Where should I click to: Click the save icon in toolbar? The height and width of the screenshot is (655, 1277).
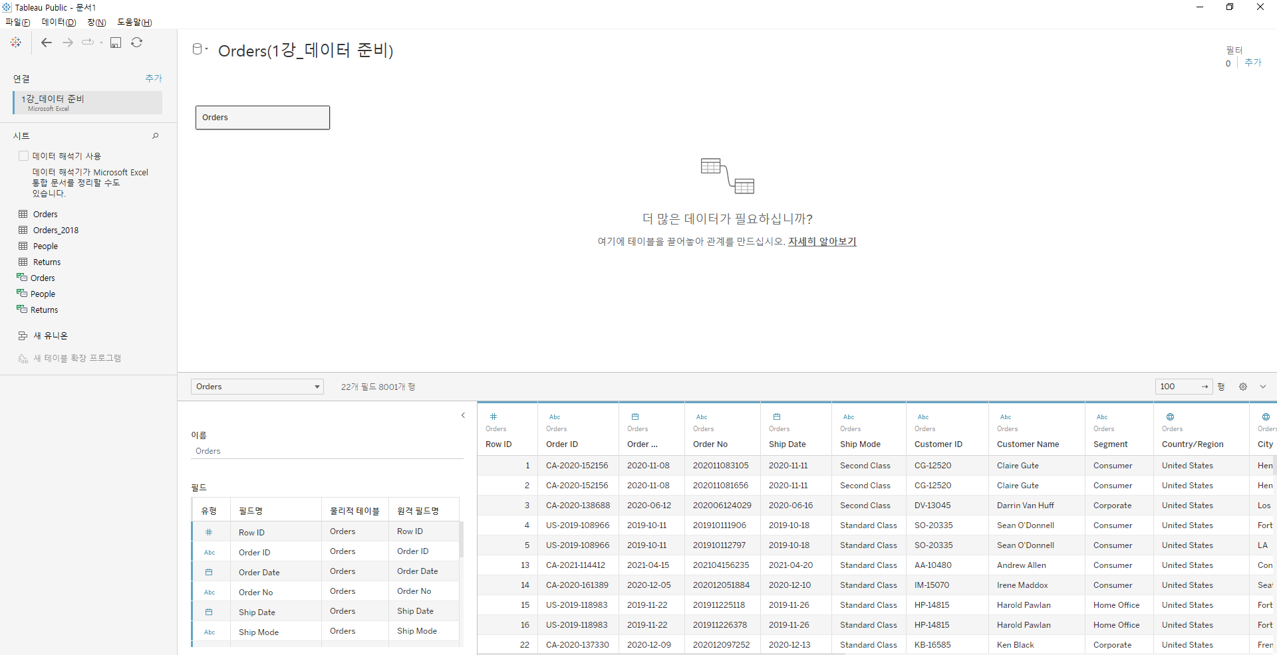click(x=116, y=43)
